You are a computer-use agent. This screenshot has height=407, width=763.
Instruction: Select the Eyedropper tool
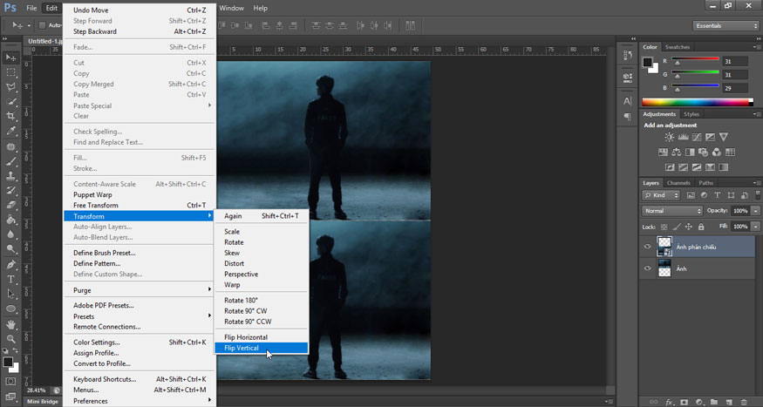(x=10, y=131)
